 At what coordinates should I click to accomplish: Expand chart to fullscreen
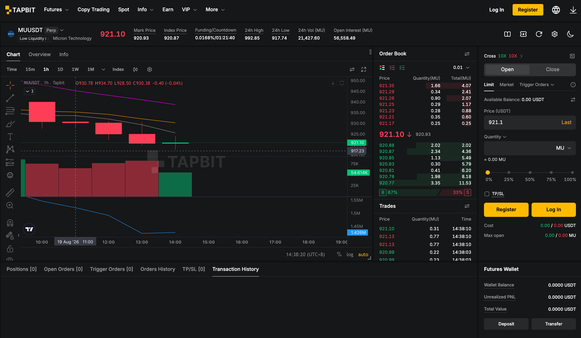(x=364, y=70)
